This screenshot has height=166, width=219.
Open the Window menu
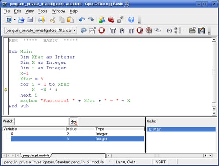click(59, 11)
